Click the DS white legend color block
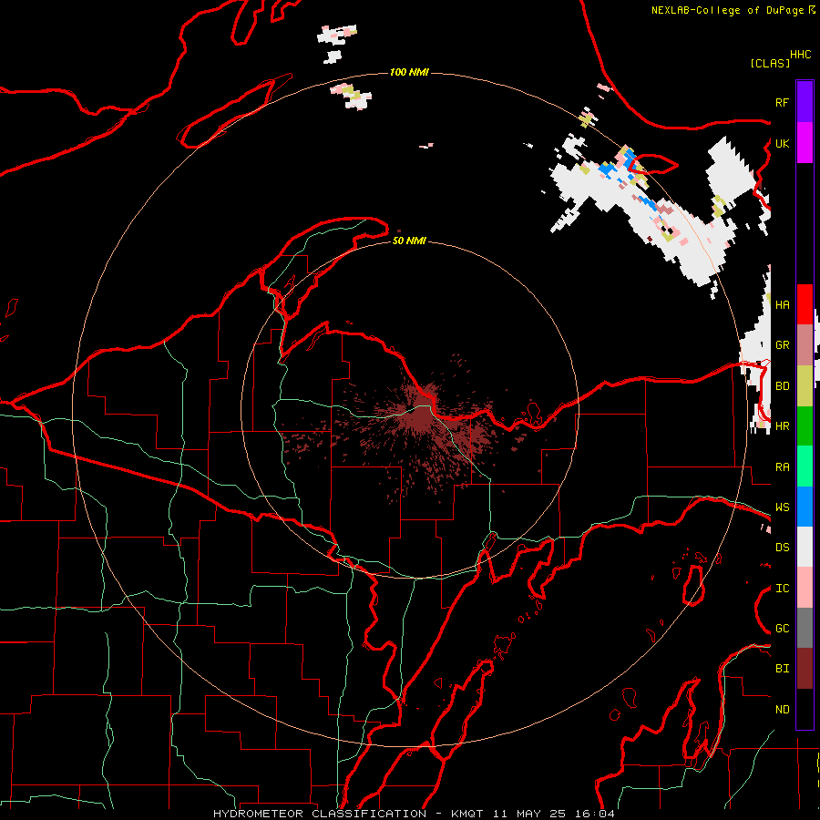This screenshot has height=820, width=820. pyautogui.click(x=805, y=547)
